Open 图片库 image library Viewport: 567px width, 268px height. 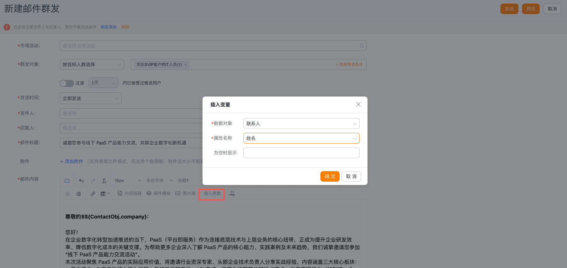[x=185, y=193]
